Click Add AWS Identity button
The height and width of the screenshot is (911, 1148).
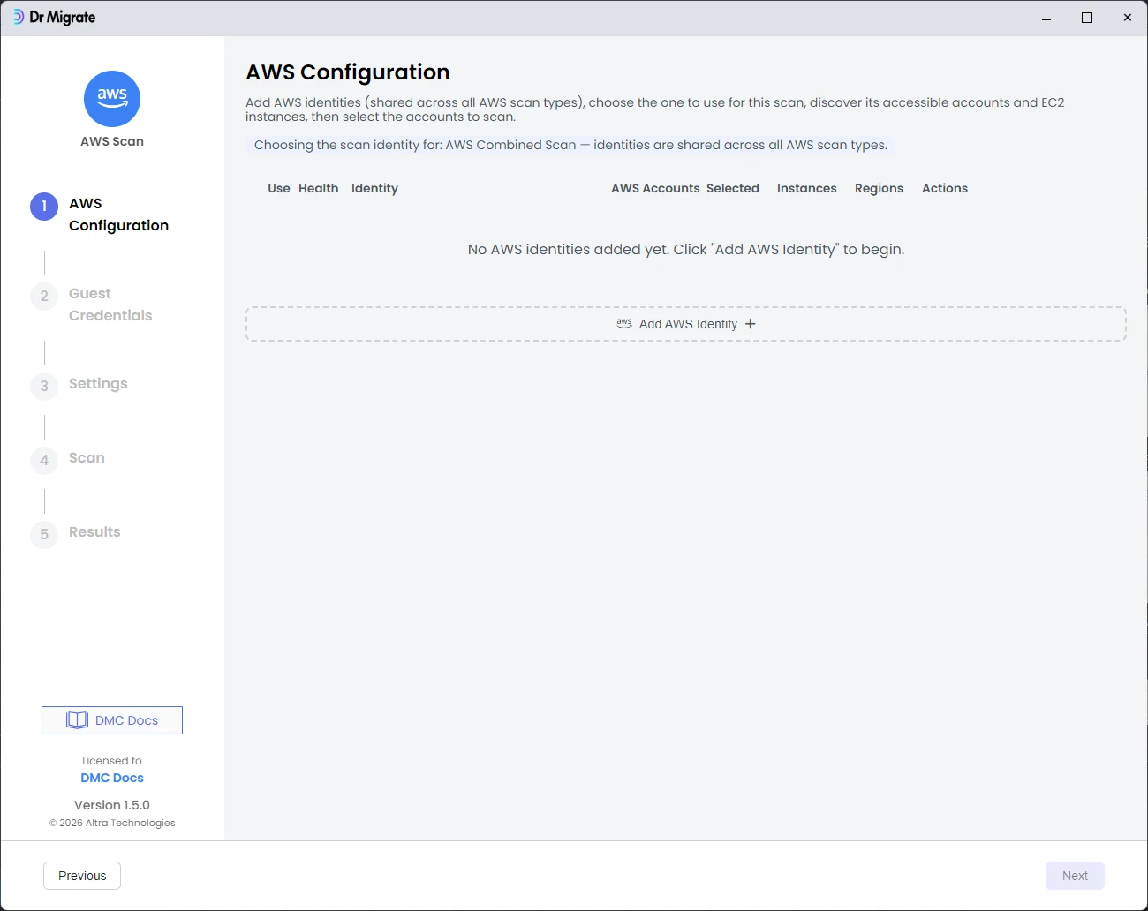pos(686,324)
